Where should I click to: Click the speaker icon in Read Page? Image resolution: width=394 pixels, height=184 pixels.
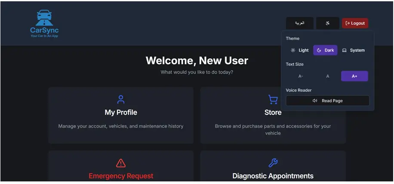[x=315, y=101]
